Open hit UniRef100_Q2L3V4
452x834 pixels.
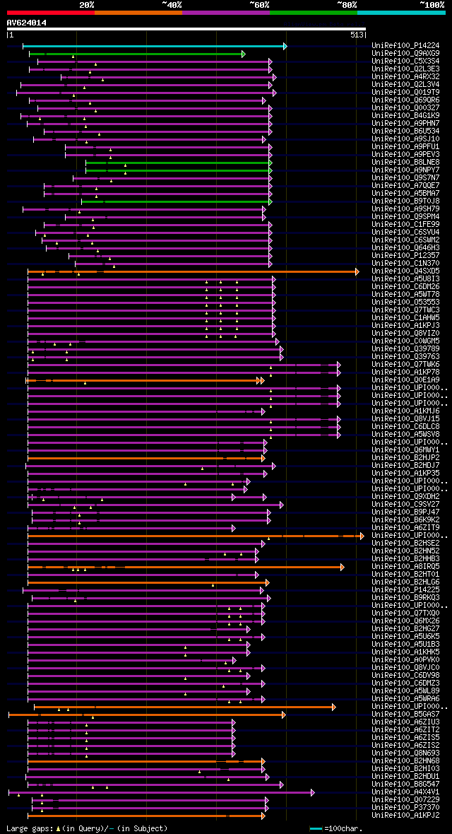click(x=405, y=85)
